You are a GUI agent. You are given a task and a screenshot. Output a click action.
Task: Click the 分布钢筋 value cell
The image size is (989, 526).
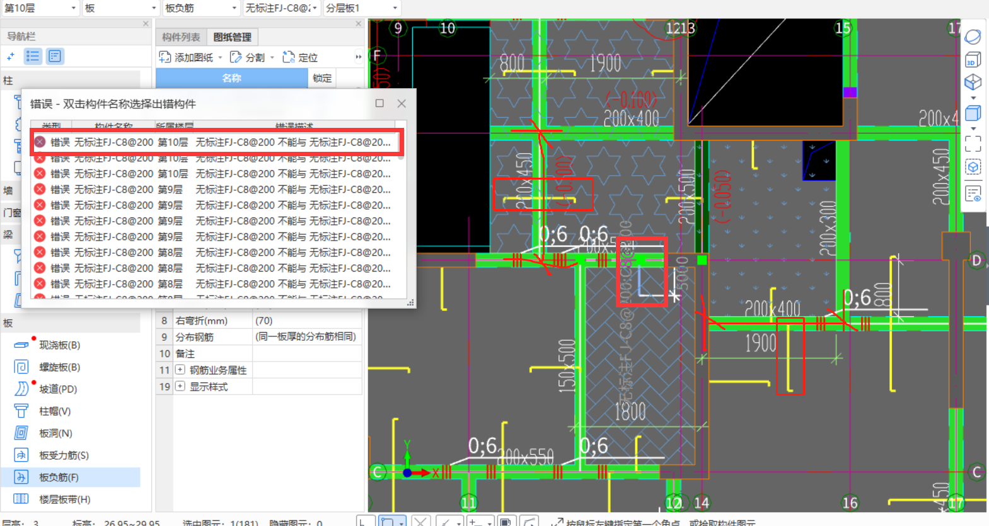tap(307, 337)
